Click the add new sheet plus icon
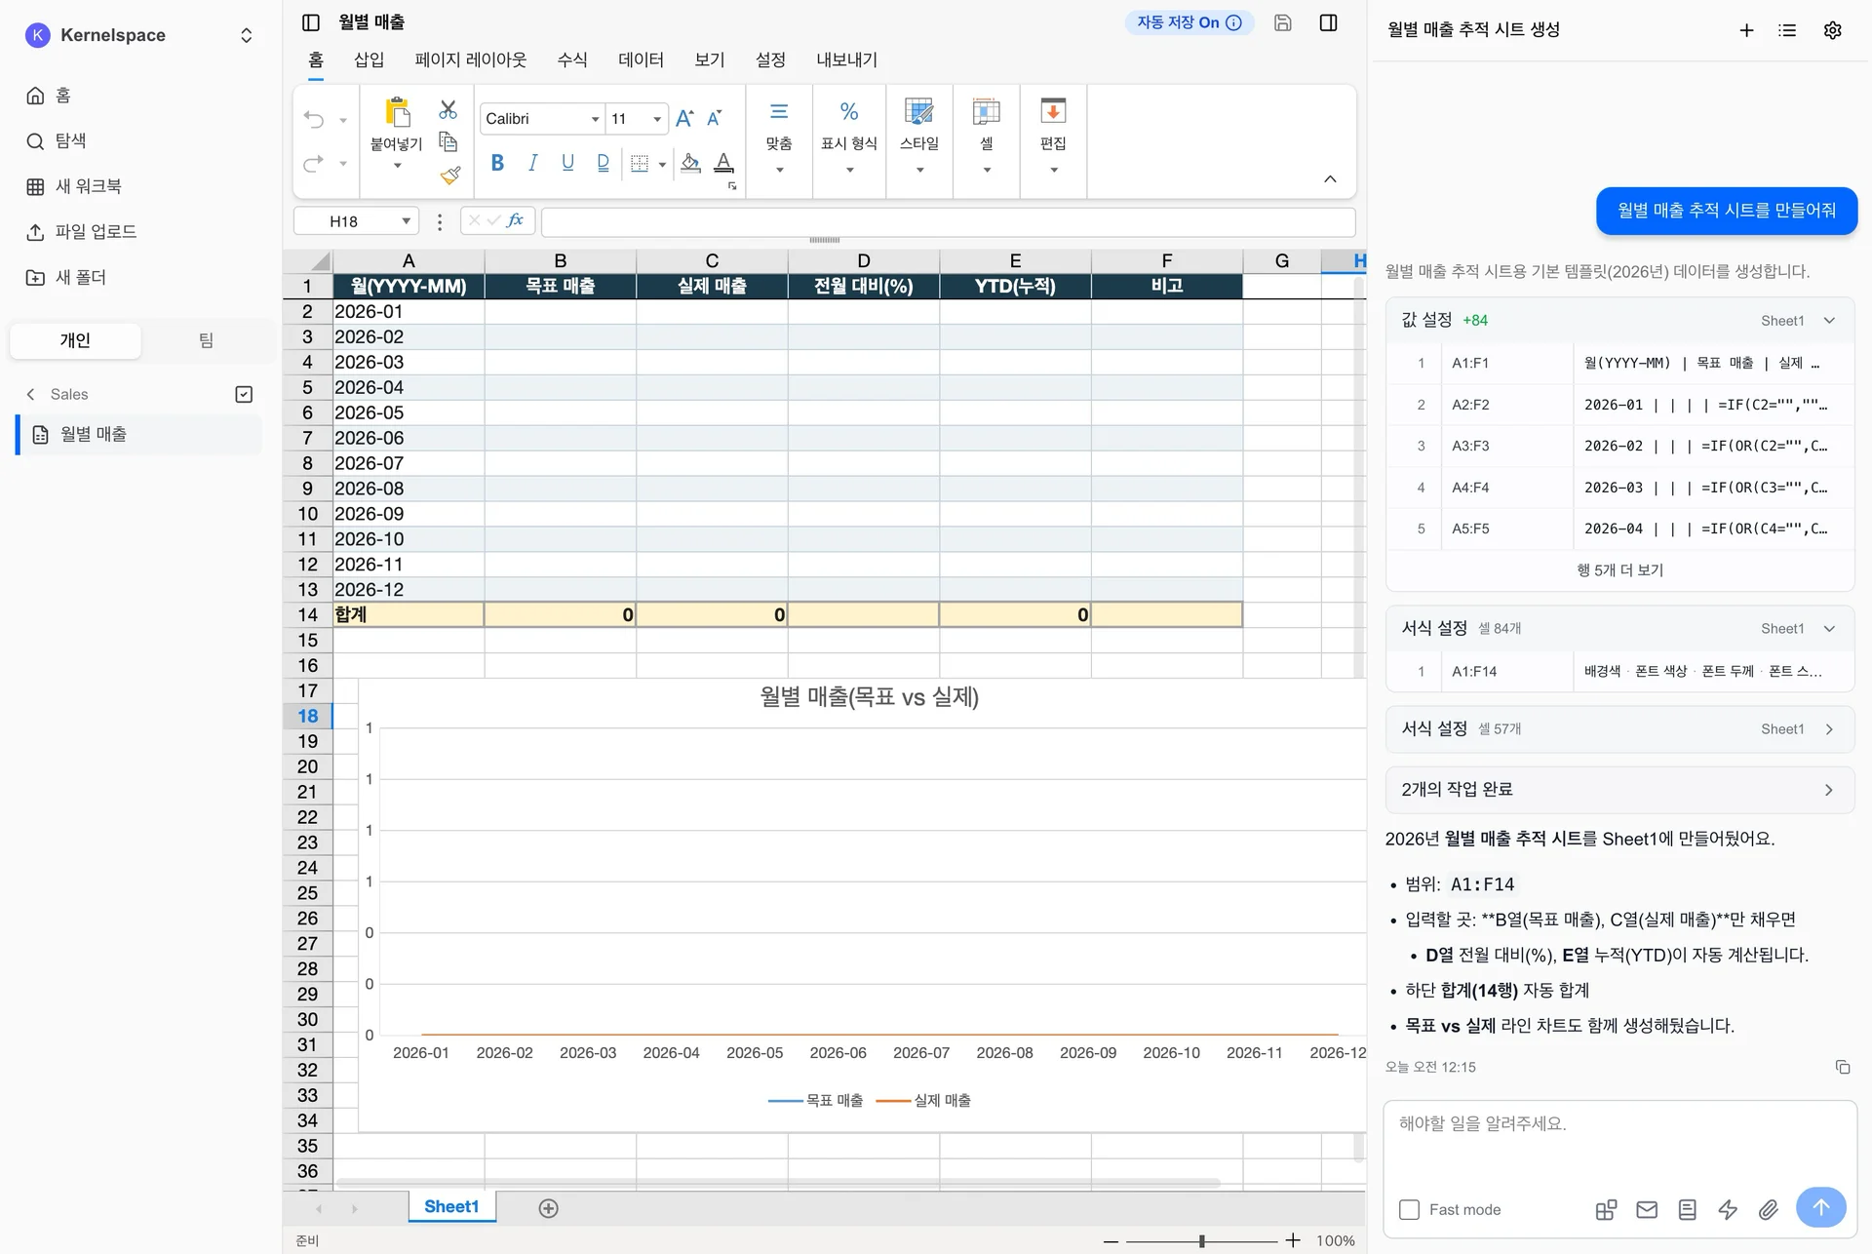Screen dimensions: 1872x1254 [x=548, y=1208]
